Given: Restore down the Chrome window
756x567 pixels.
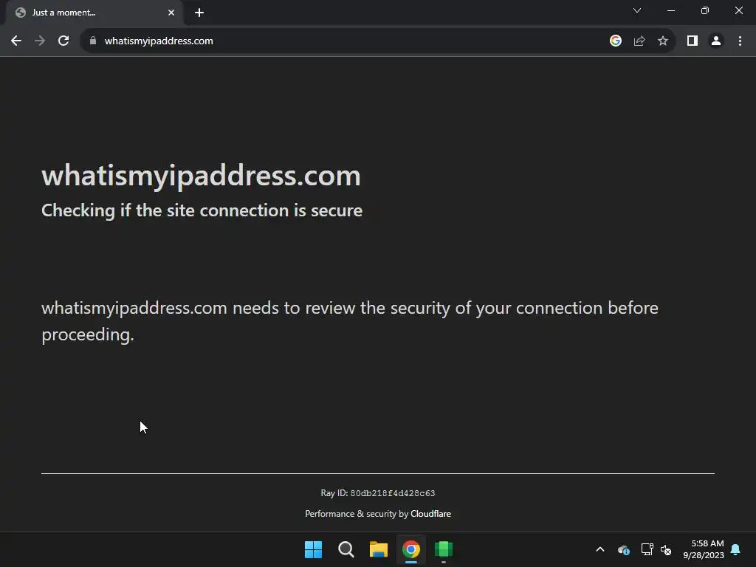Looking at the screenshot, I should tap(705, 10).
